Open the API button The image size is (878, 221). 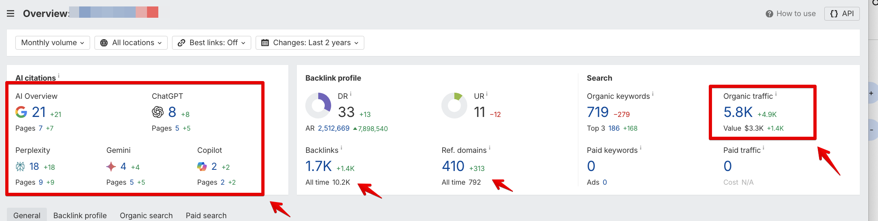[842, 14]
